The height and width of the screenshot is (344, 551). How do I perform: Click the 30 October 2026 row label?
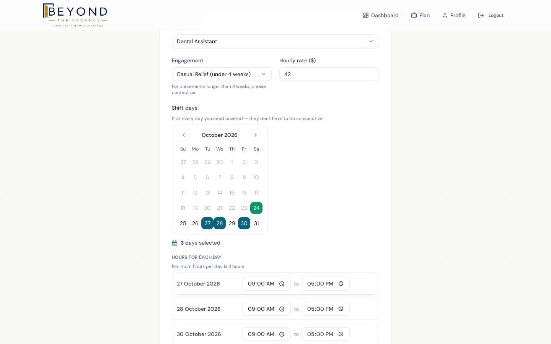tap(199, 334)
